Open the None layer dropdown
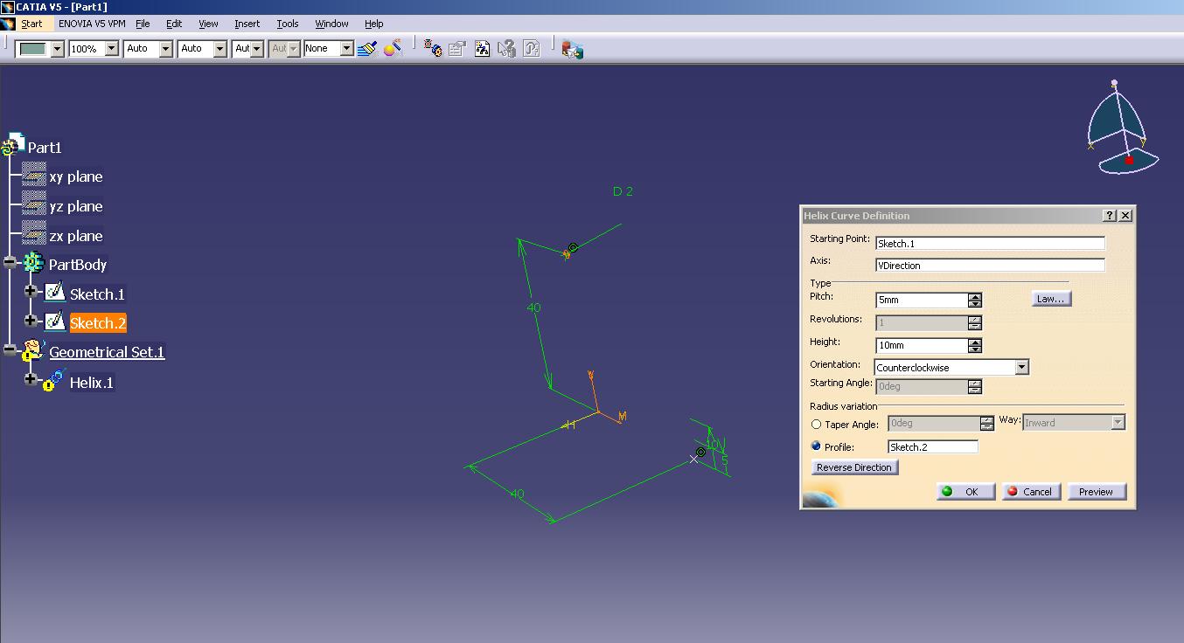The image size is (1184, 643). [x=346, y=49]
